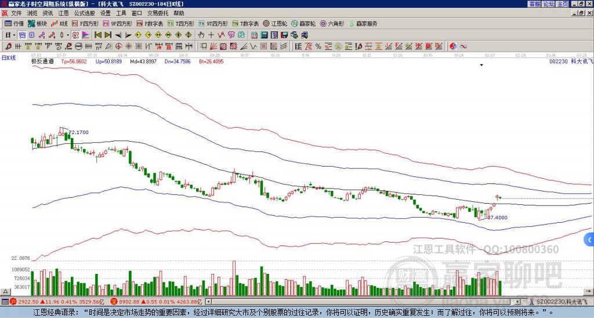Open the T四方形 tool
594x318 pixels.
pos(181,24)
